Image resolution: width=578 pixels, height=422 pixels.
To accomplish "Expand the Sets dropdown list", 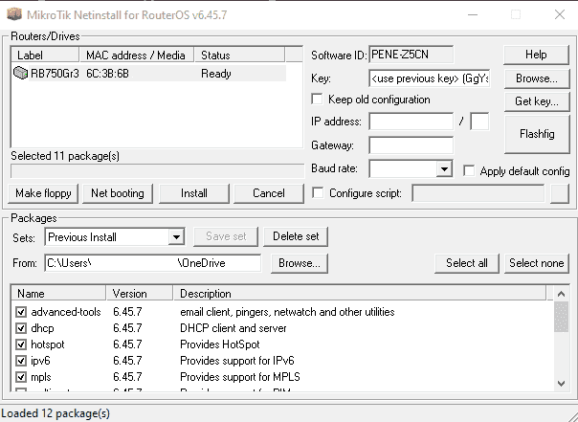I will click(x=175, y=236).
